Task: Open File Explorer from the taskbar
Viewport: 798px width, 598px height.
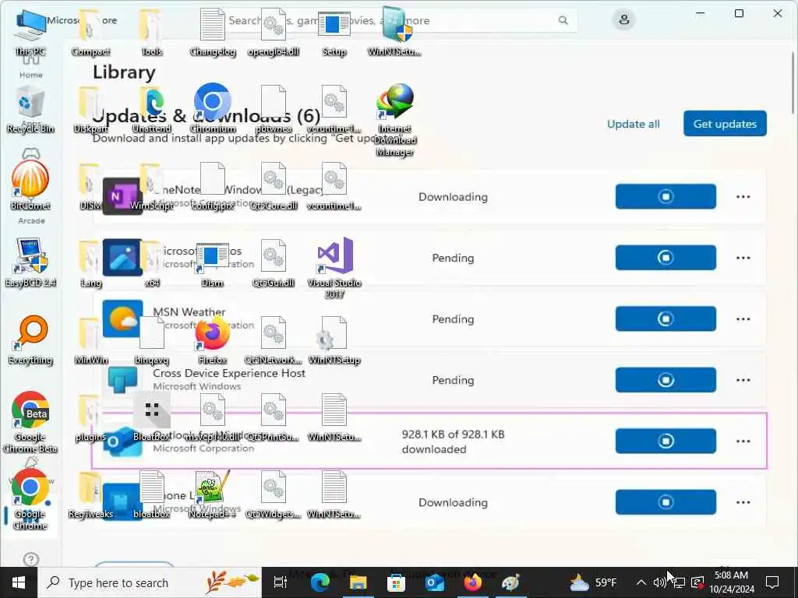Action: point(358,582)
